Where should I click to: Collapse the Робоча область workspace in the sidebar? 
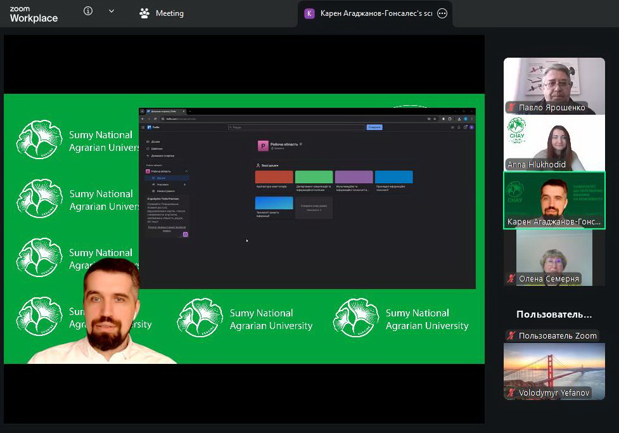coord(186,171)
